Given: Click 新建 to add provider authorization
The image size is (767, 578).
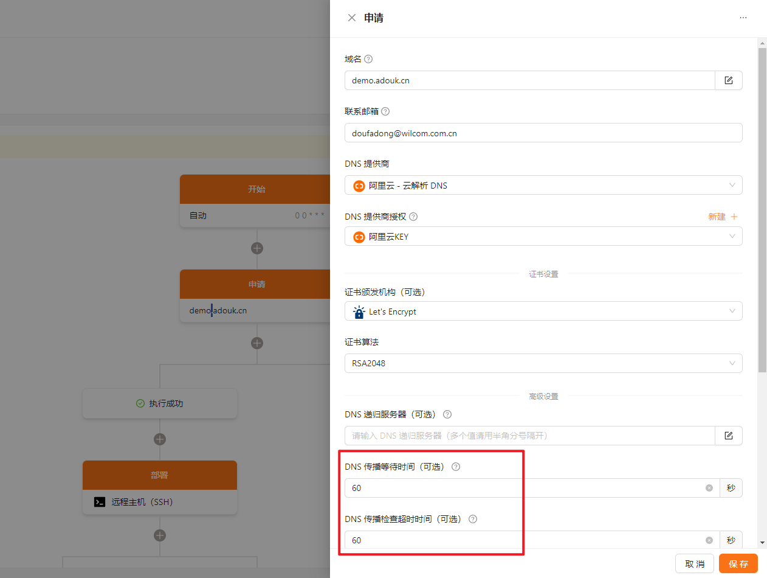Looking at the screenshot, I should tap(722, 217).
